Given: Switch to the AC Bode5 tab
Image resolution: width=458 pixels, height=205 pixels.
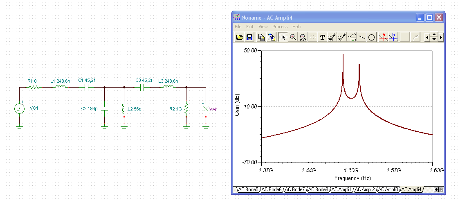Looking at the screenshot, I should tap(248, 189).
